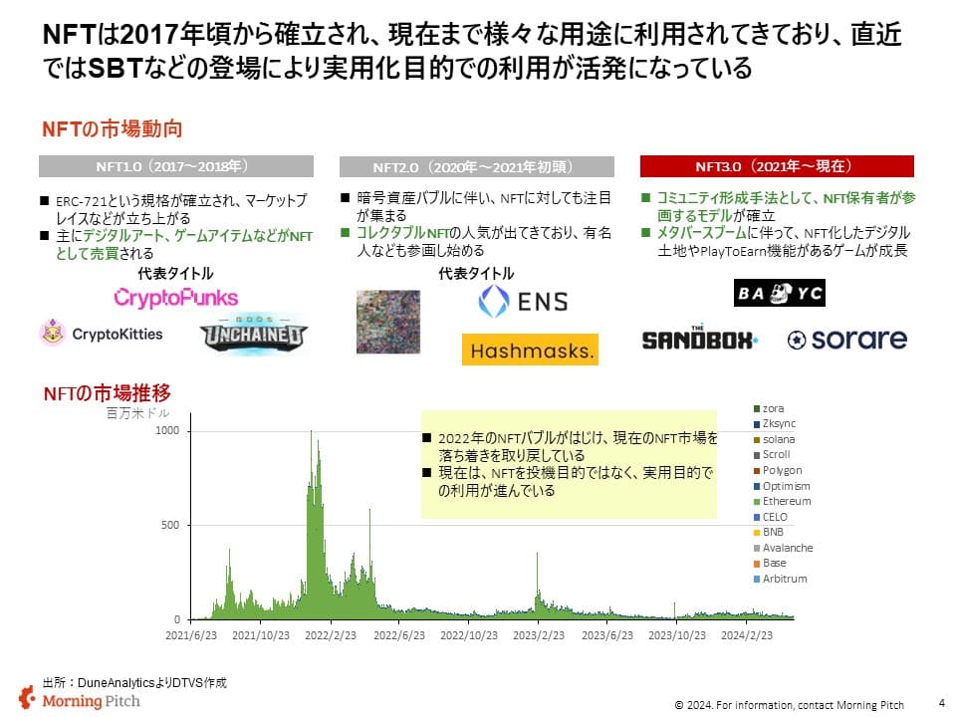The height and width of the screenshot is (717, 956).
Task: Click the 2023/2/23 x-axis date
Action: point(539,635)
